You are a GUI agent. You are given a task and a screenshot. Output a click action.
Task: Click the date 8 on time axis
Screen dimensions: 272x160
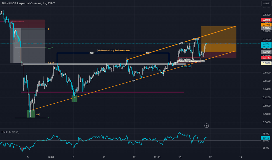(74, 157)
